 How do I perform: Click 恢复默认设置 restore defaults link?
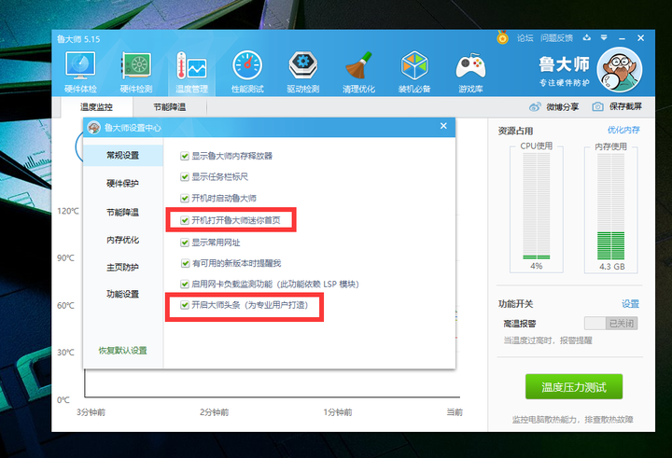[x=123, y=351]
